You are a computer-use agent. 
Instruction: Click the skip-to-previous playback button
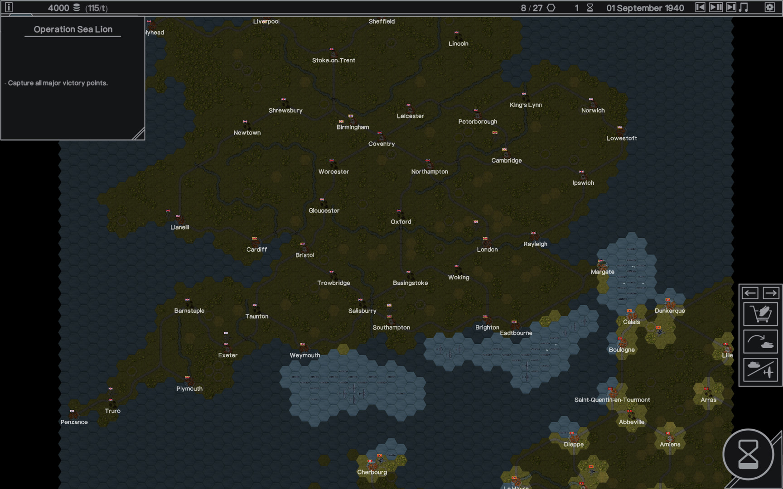point(700,7)
